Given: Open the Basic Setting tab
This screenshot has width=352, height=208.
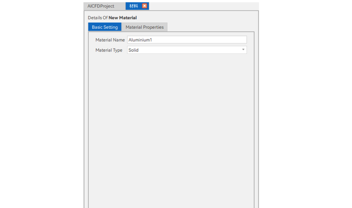Looking at the screenshot, I should [x=105, y=27].
